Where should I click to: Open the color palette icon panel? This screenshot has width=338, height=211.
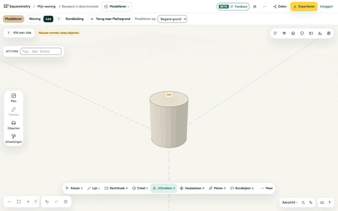point(302,33)
